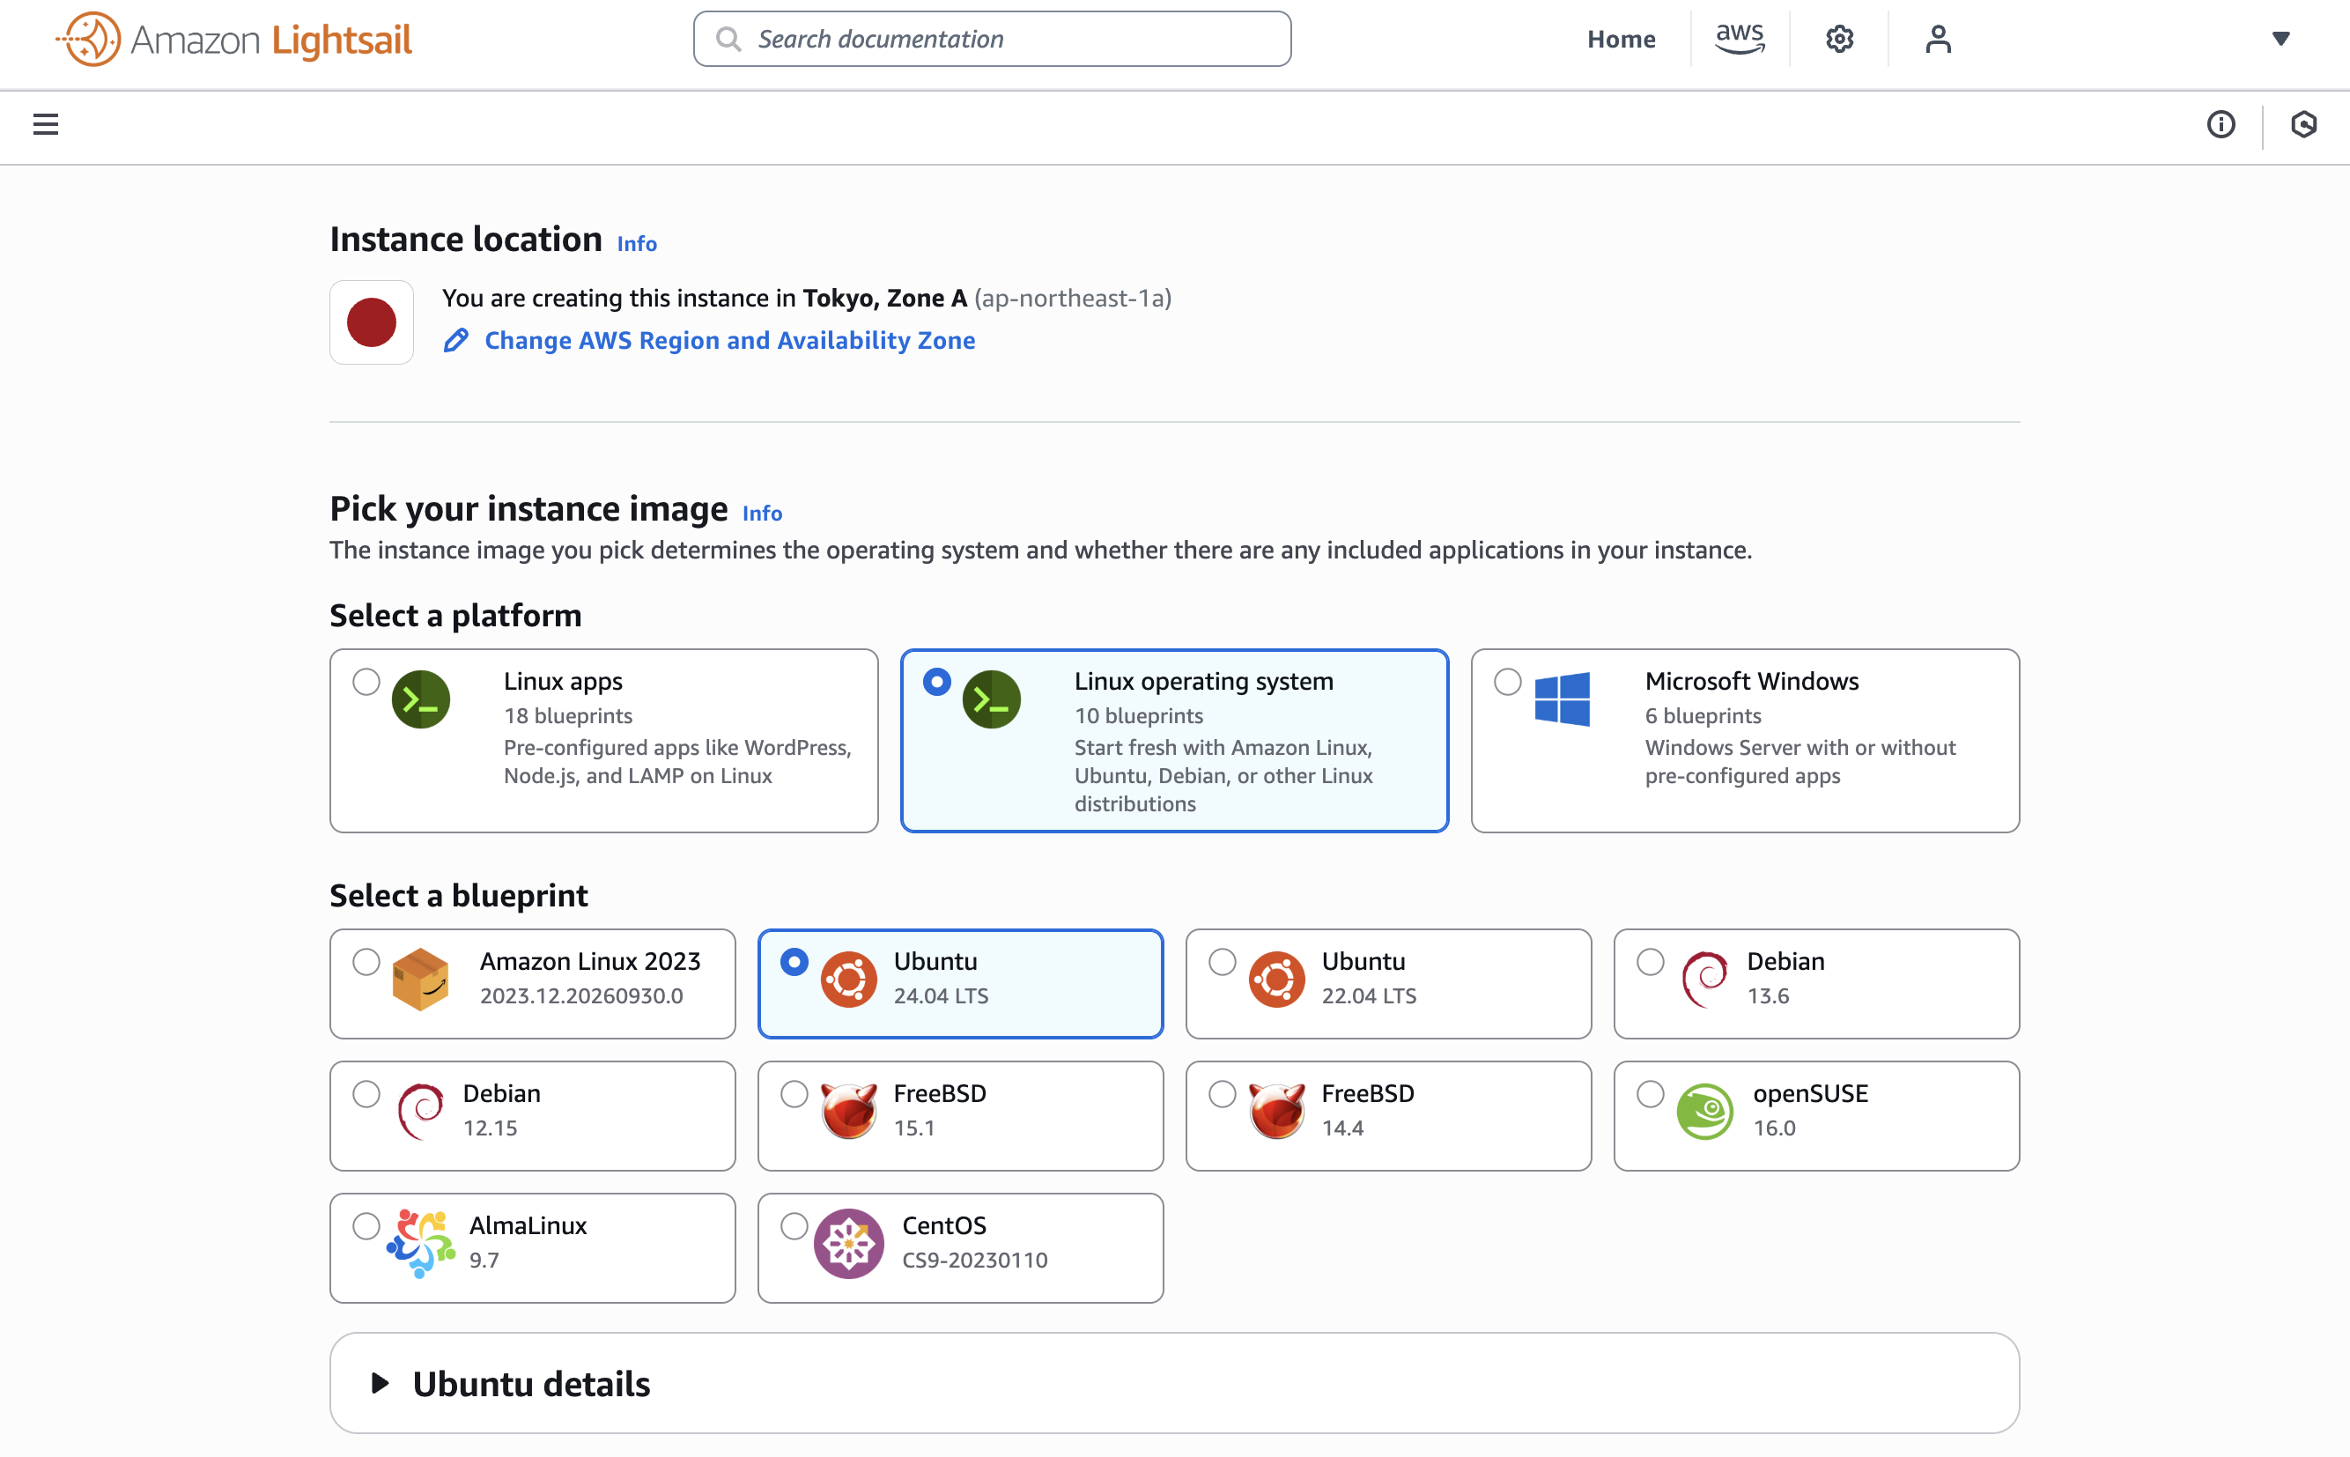Select the Microsoft Windows platform radio

click(x=1508, y=682)
